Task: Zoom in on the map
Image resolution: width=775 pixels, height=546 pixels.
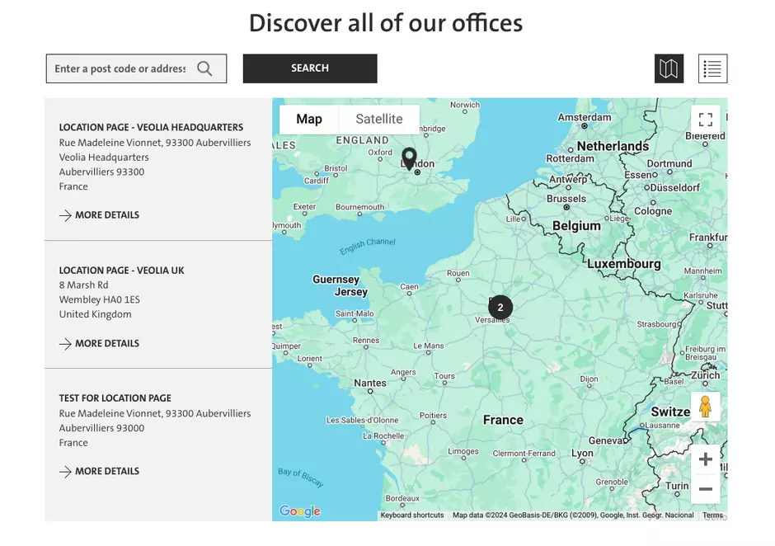Action: [705, 459]
